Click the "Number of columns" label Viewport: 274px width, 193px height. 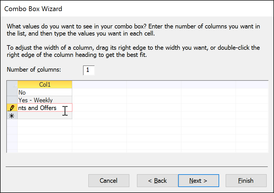click(x=34, y=70)
